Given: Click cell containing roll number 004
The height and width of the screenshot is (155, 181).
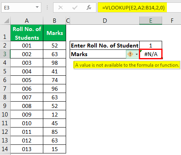Looking at the screenshot, I should coord(27,71).
